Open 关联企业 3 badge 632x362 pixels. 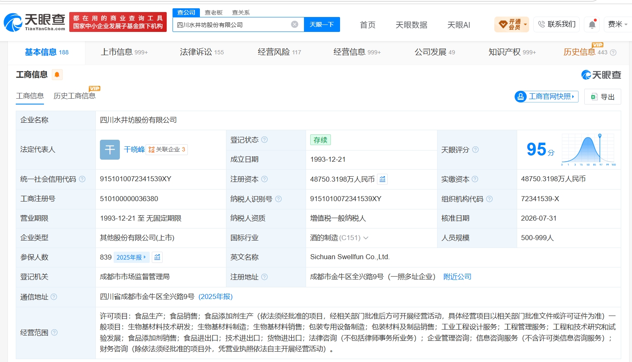click(x=167, y=150)
